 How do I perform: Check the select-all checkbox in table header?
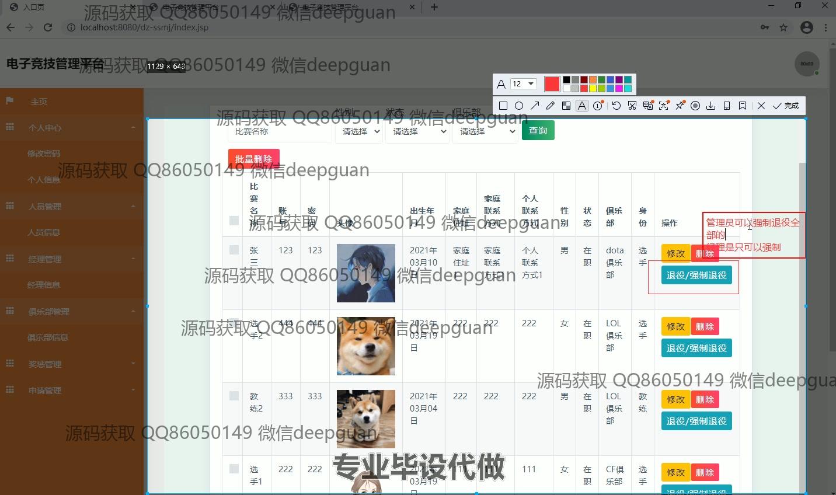tap(234, 221)
